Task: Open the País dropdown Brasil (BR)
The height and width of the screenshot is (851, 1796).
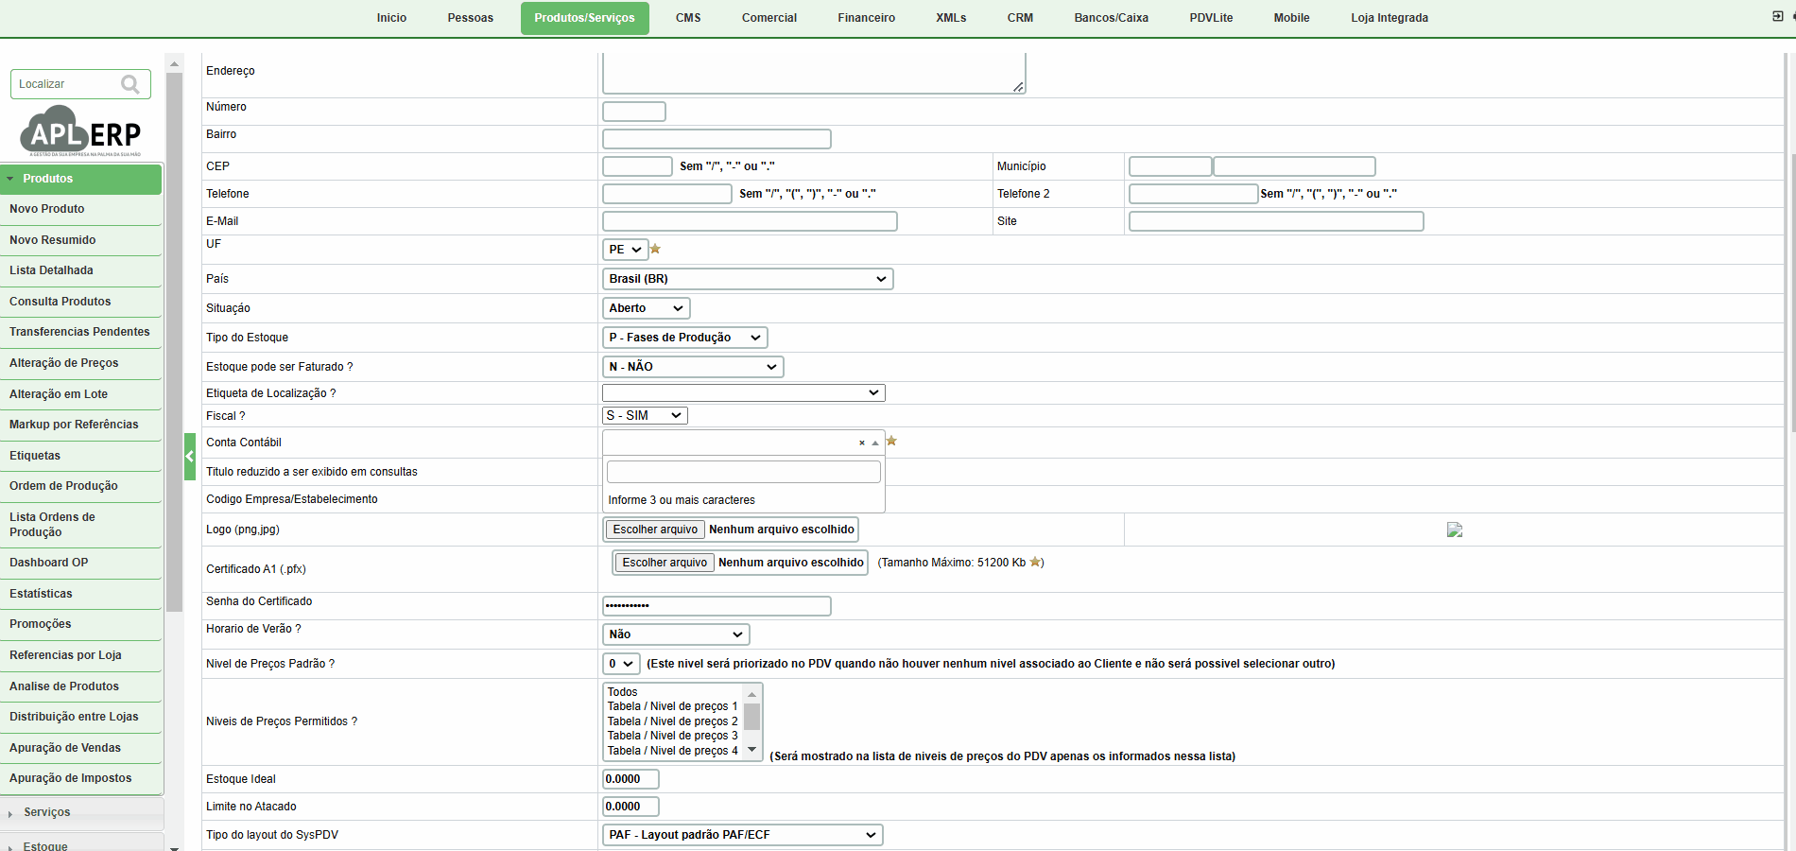Action: [x=748, y=279]
